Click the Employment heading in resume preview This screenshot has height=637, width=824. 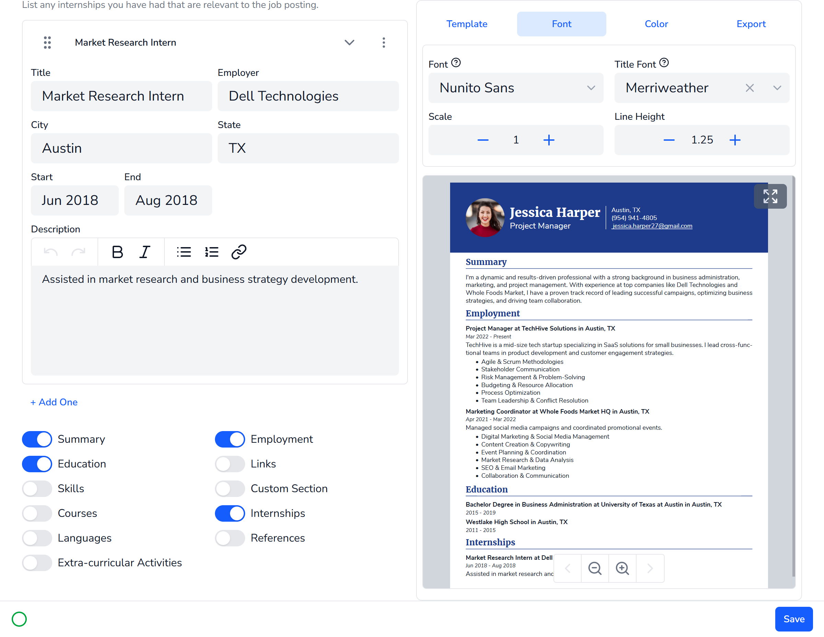492,313
